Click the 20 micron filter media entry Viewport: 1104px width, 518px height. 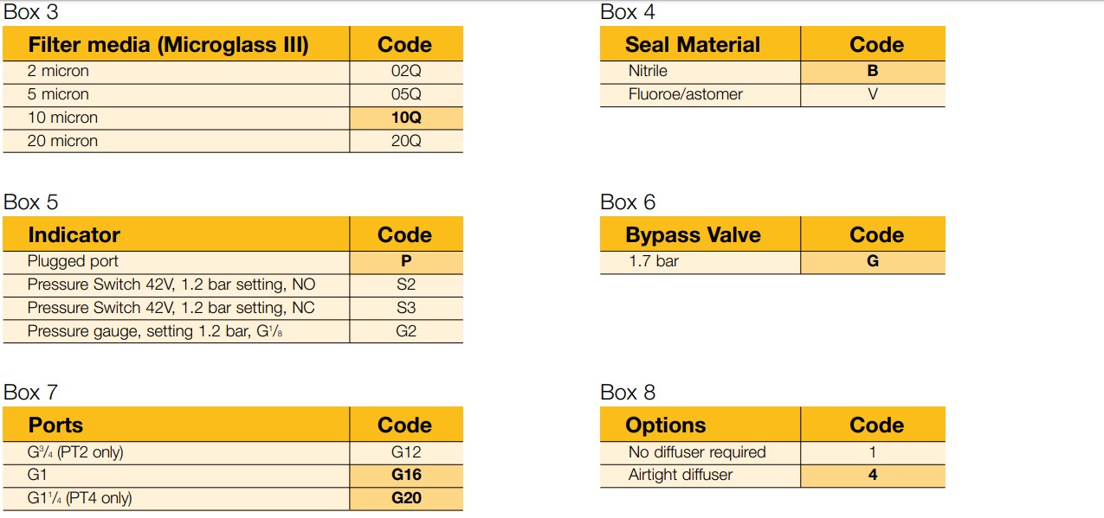(x=62, y=141)
